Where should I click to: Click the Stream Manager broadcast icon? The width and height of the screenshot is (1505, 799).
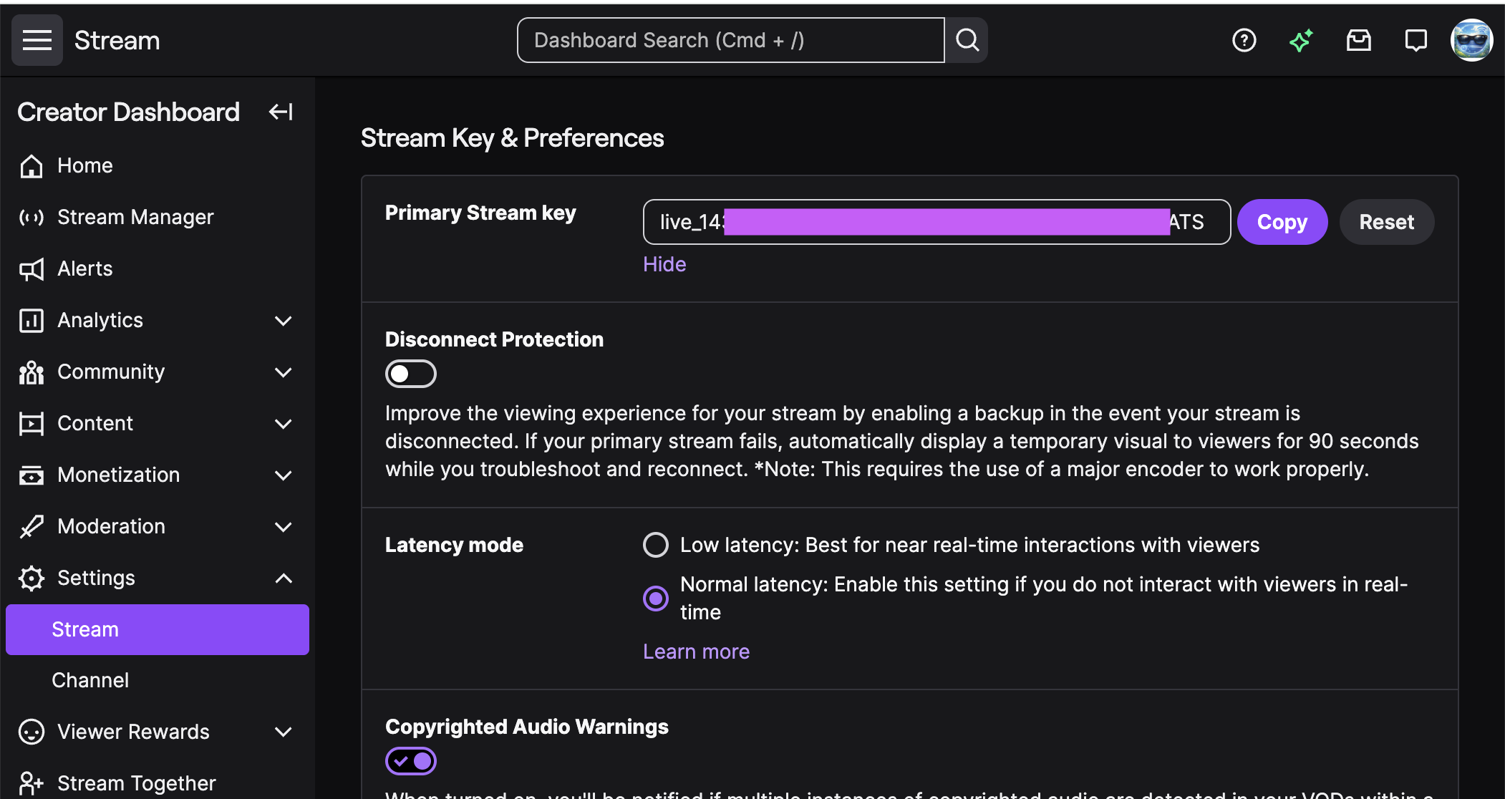point(32,217)
